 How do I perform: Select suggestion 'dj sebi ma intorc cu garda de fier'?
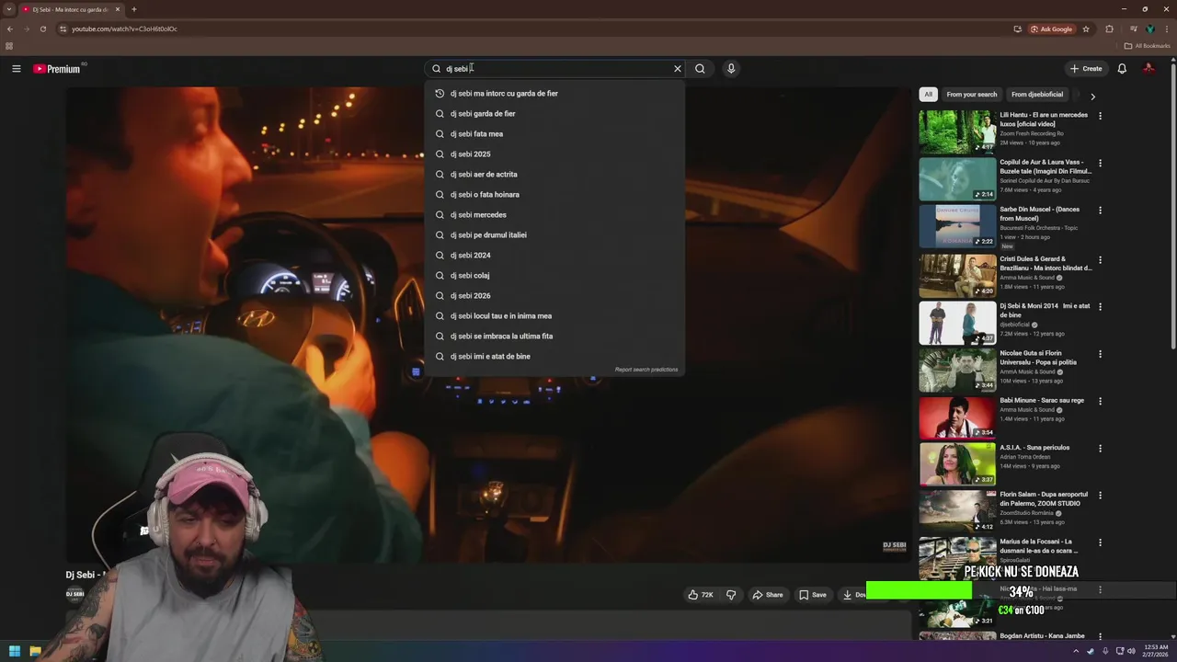tap(554, 93)
